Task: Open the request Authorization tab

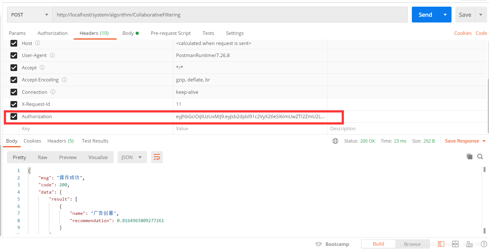Action: 52,33
